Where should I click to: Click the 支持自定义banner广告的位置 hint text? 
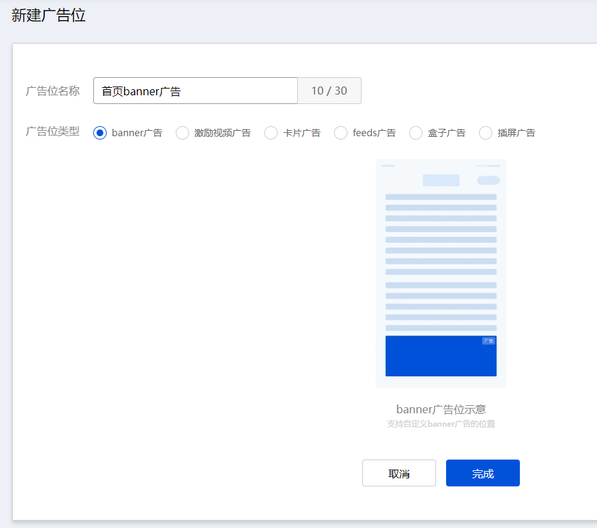(441, 424)
